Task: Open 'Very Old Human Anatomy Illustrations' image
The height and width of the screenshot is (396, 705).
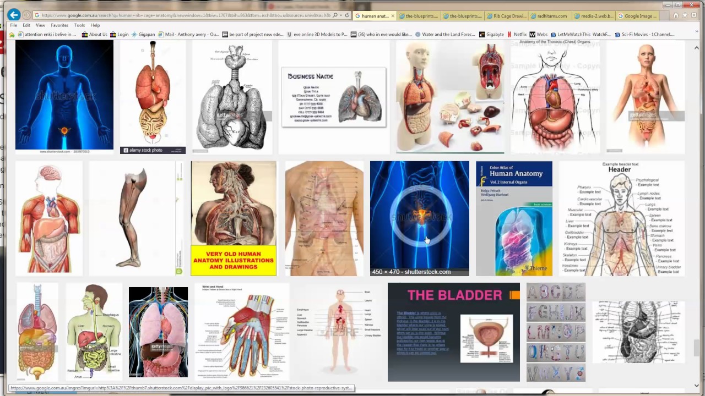Action: (234, 218)
